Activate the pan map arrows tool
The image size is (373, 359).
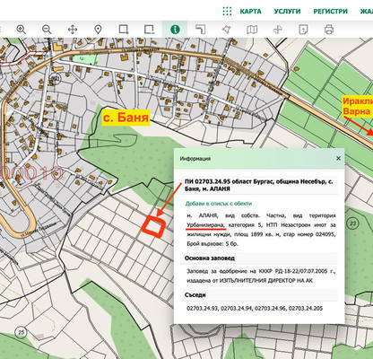point(73,30)
